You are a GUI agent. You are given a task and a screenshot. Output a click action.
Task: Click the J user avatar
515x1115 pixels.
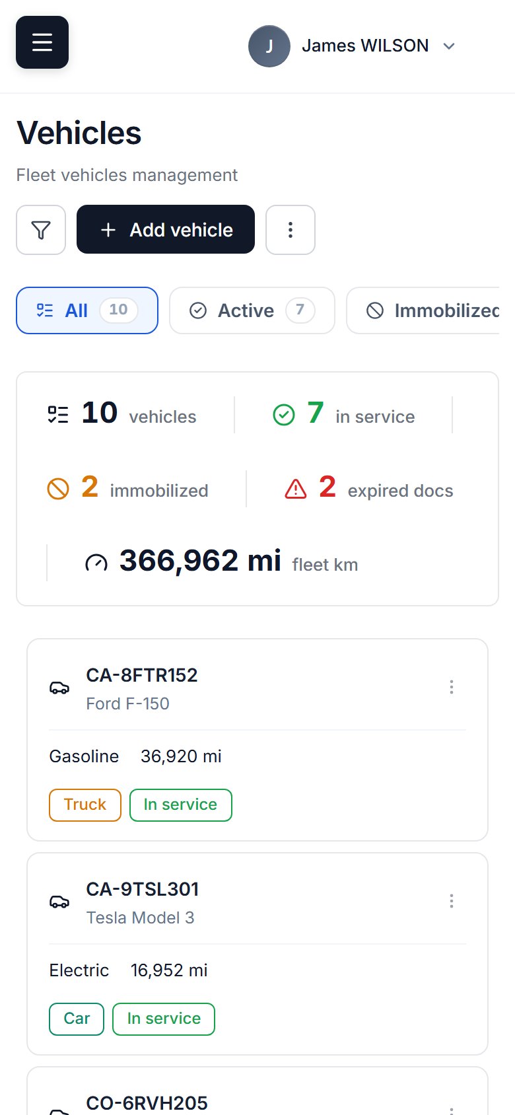[x=269, y=46]
